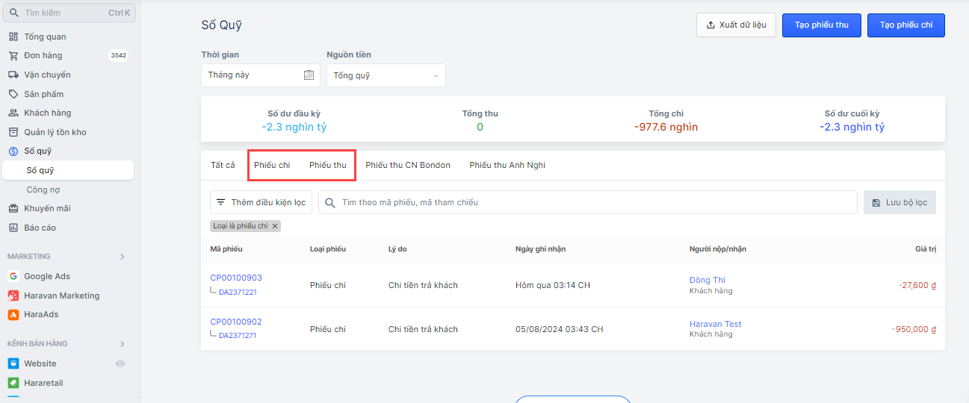Open the calendar icon in Thời gian field
The width and height of the screenshot is (969, 403).
pyautogui.click(x=309, y=75)
